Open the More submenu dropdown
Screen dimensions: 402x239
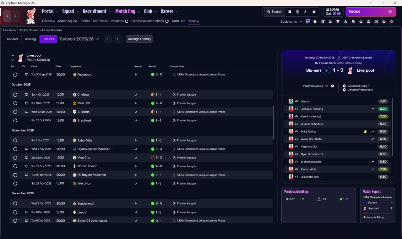pyautogui.click(x=194, y=21)
